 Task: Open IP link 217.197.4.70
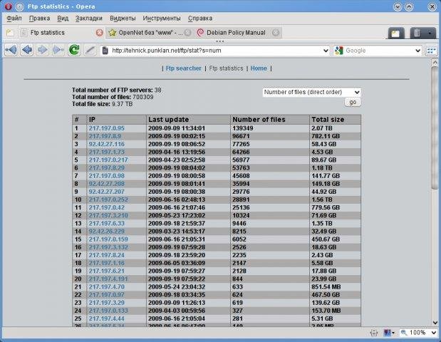[x=107, y=287]
